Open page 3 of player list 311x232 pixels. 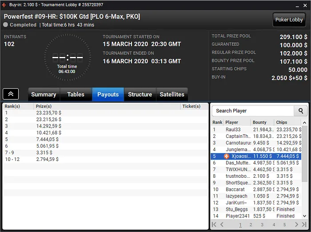(262, 224)
